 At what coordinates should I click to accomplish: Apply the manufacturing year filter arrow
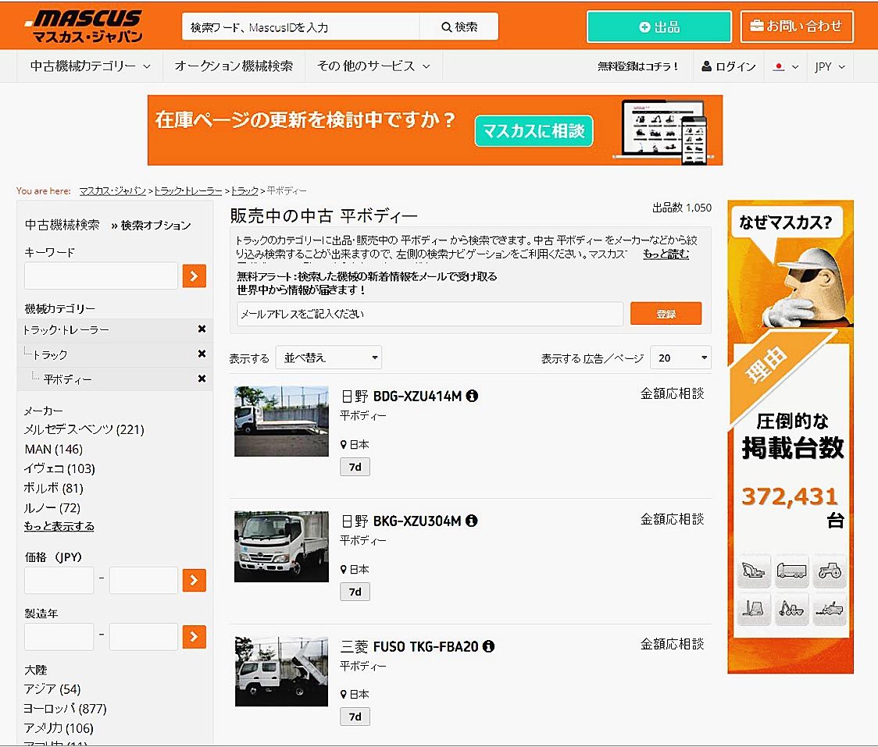click(194, 637)
